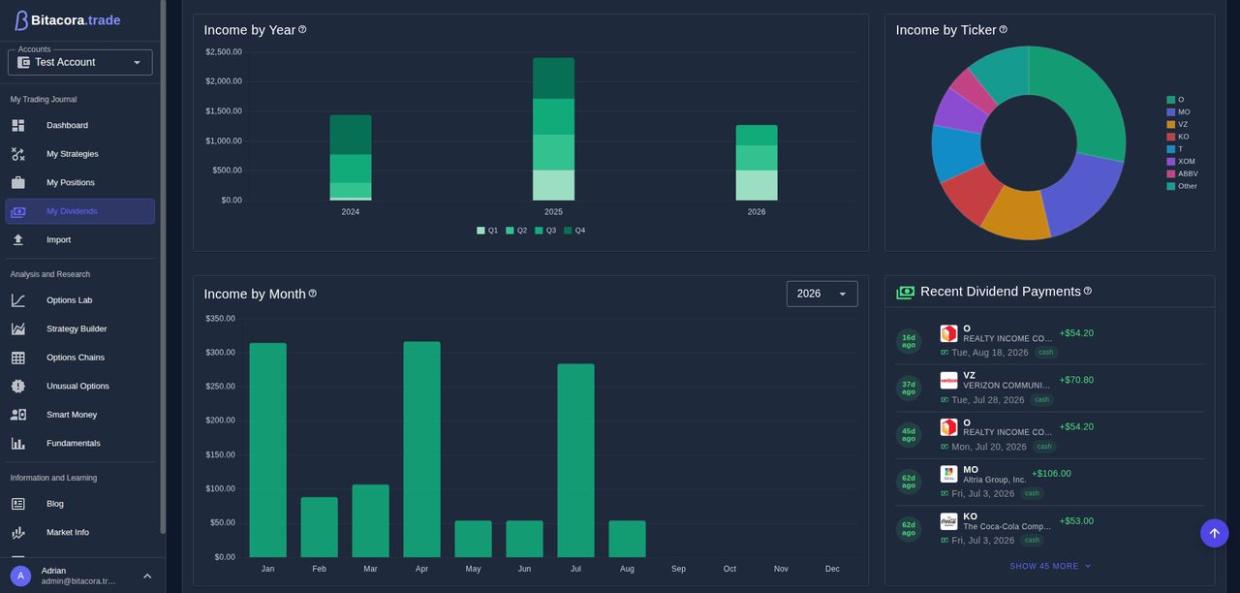Click the +$106.00 MO payment amount
The image size is (1240, 593).
click(x=1051, y=474)
